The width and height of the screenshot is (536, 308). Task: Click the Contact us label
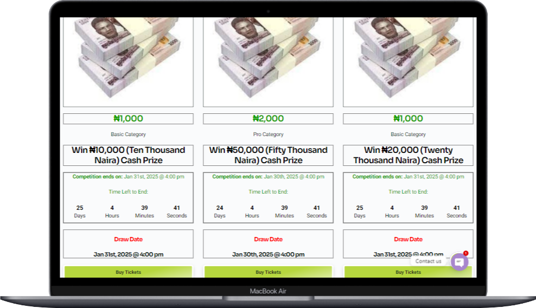pyautogui.click(x=428, y=261)
